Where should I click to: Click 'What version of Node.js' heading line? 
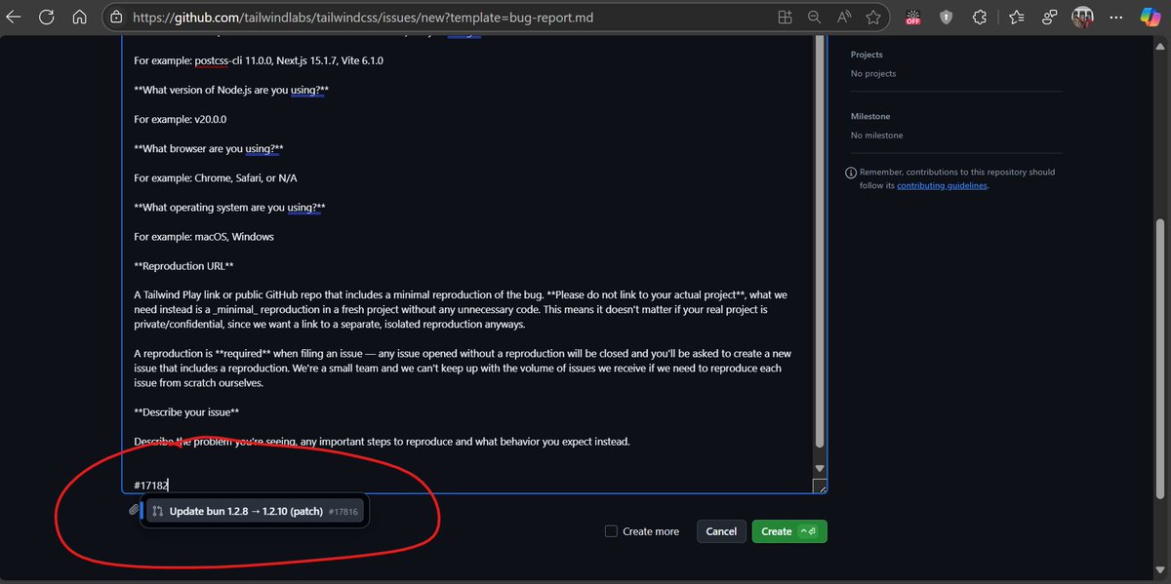[229, 90]
